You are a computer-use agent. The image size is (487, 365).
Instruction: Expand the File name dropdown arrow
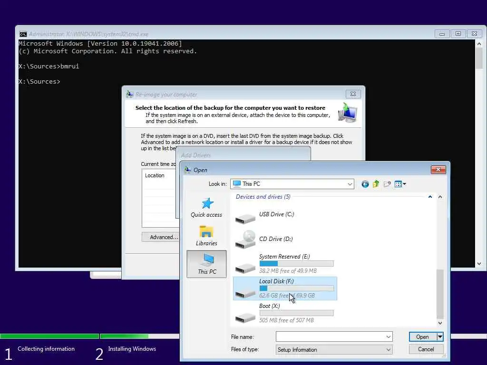[388, 337]
